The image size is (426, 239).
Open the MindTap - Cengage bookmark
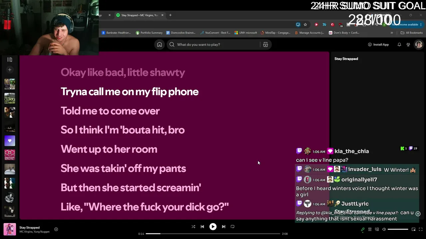point(276,33)
